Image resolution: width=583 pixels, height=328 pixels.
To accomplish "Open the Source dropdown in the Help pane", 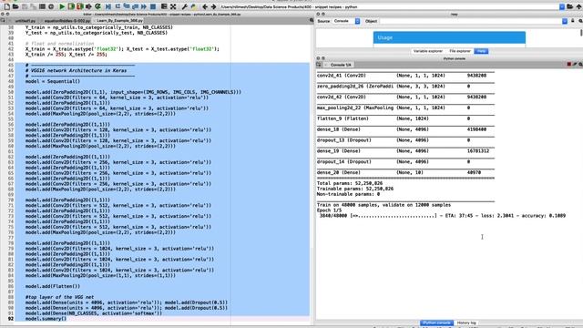I will (x=347, y=21).
